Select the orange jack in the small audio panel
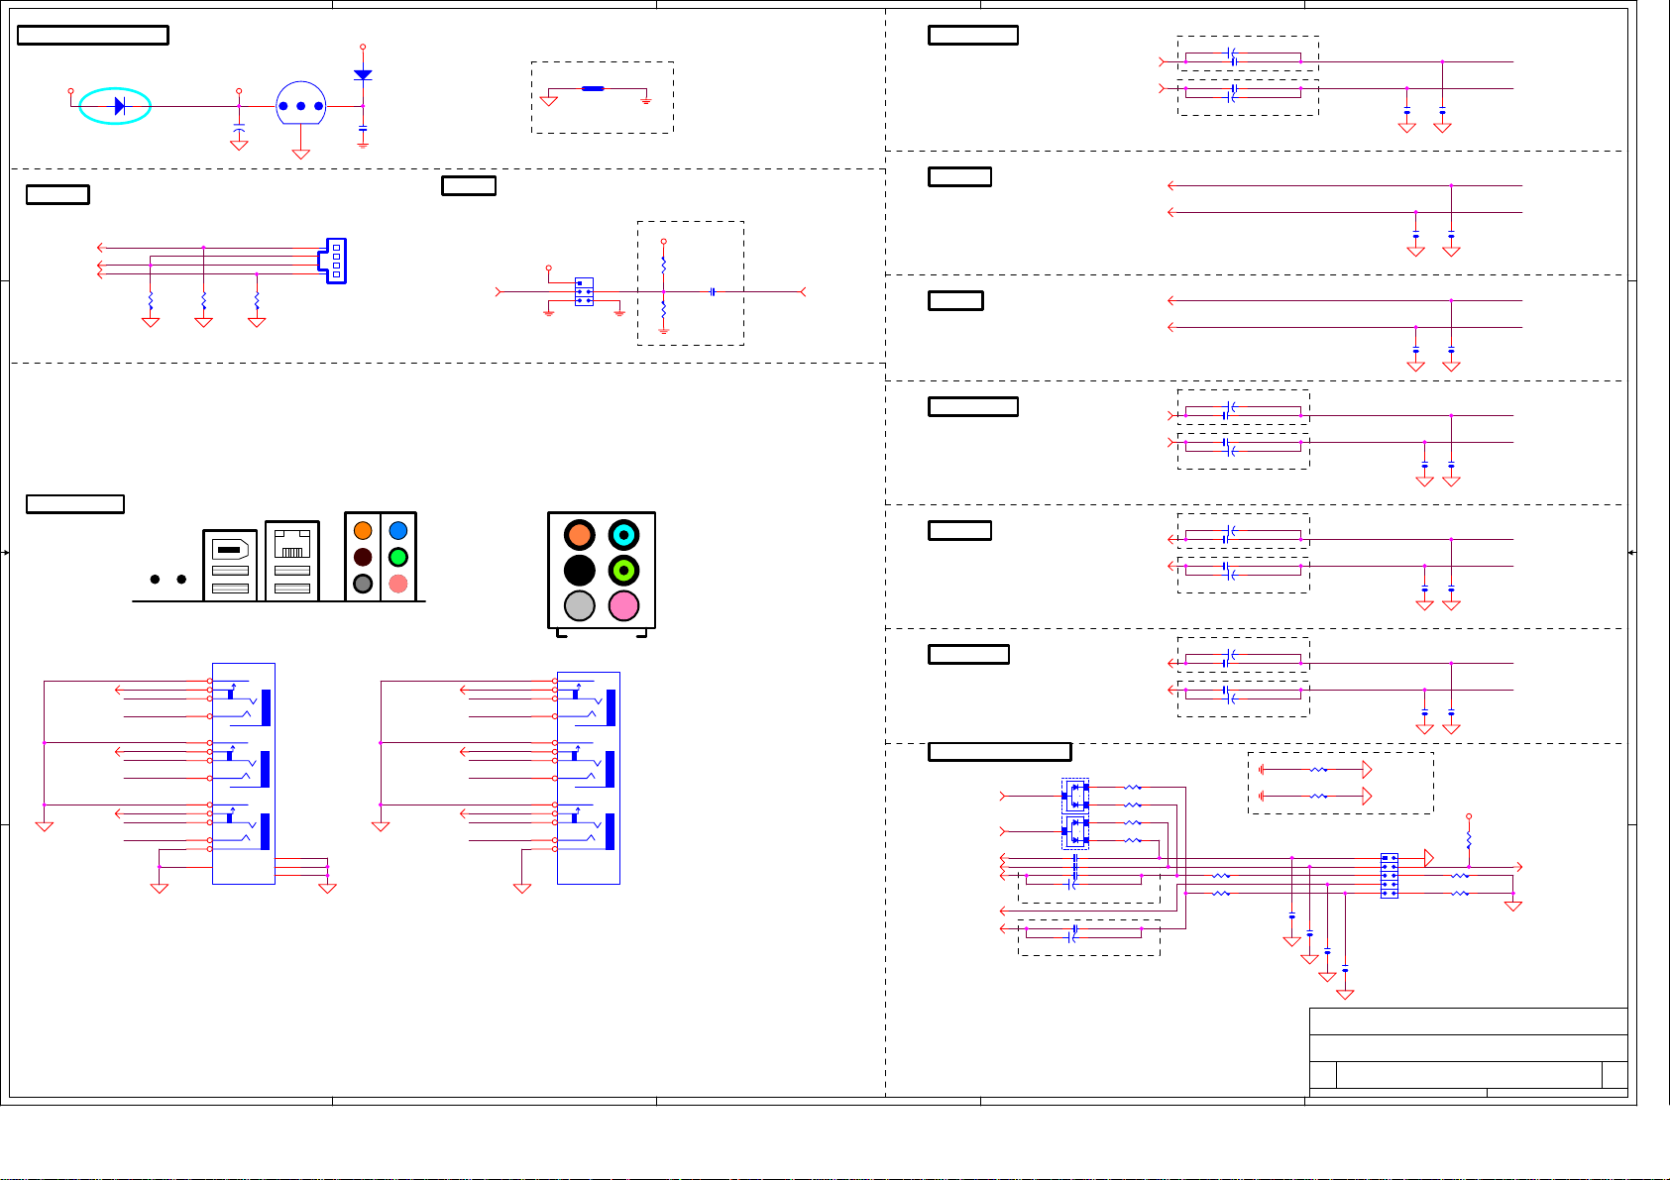Screen dimensions: 1670x1180 pos(363,531)
